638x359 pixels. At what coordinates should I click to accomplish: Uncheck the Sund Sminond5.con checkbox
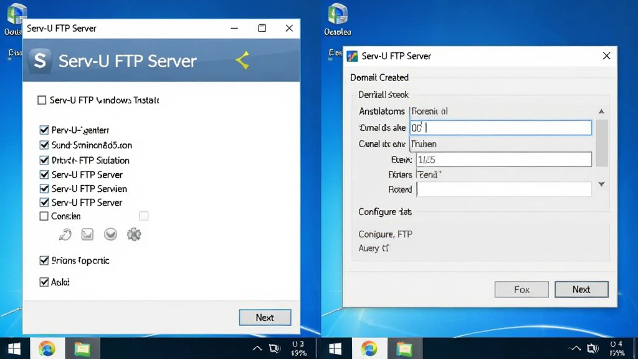point(44,145)
